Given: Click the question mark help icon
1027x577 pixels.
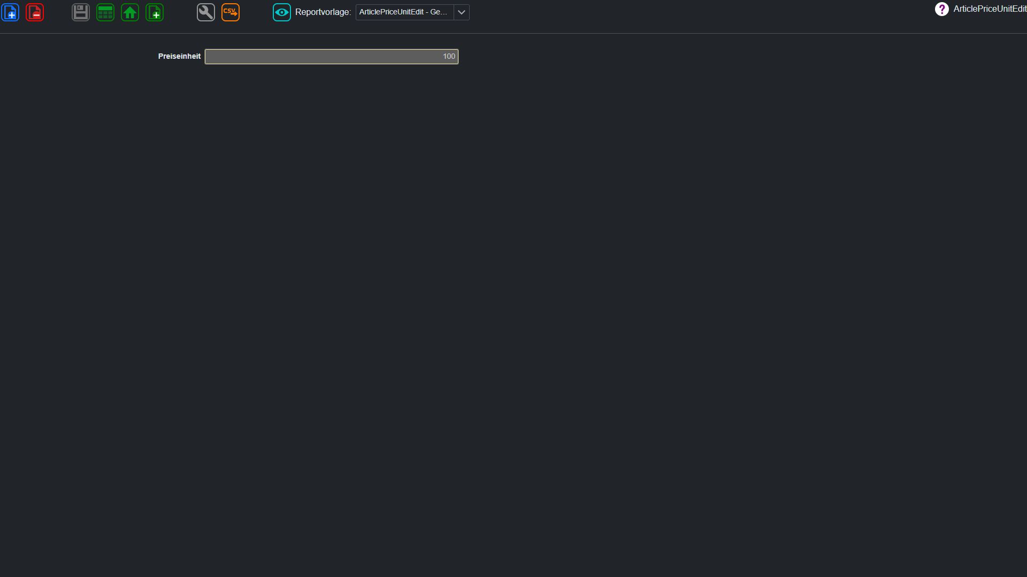Looking at the screenshot, I should tap(942, 9).
